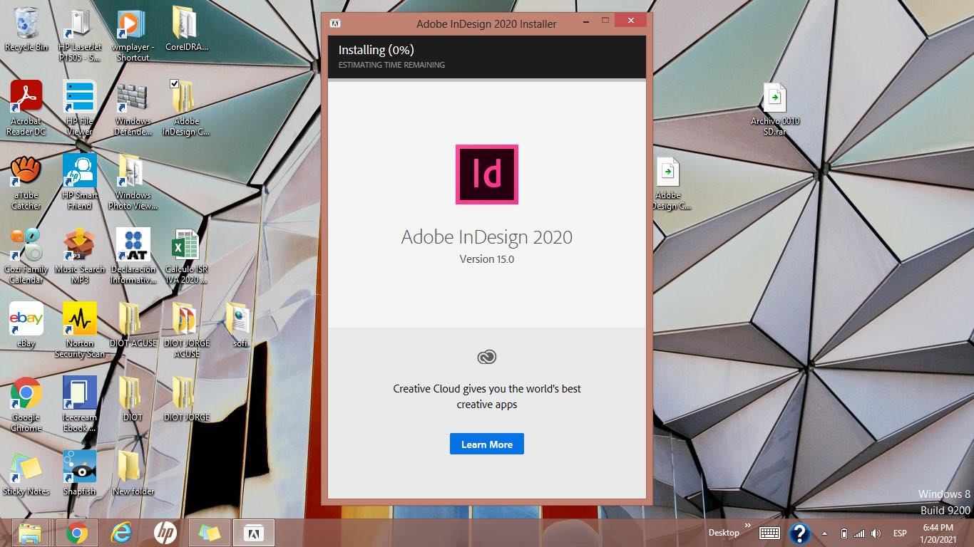Select the Archivo 0010 SD.rar file
This screenshot has width=974, height=547.
[775, 110]
